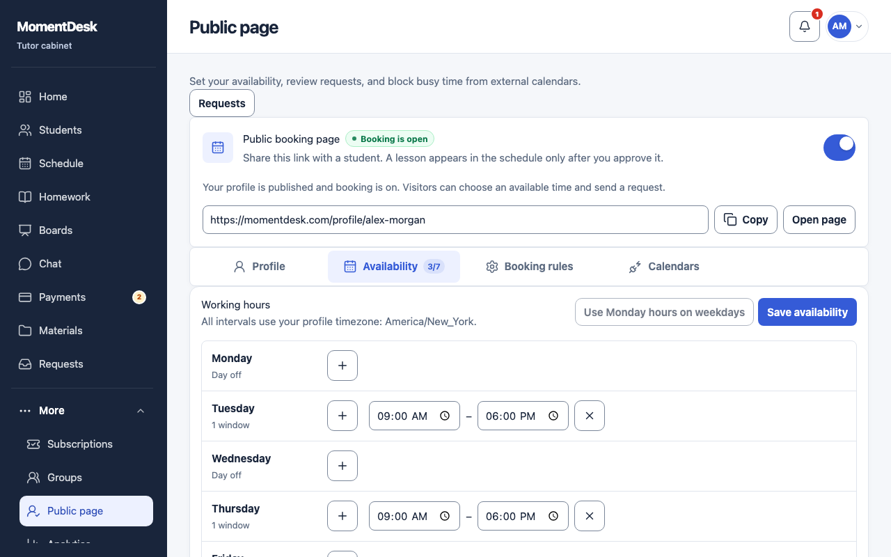Remove Thursday's time window with the X
This screenshot has width=891, height=557.
(590, 516)
